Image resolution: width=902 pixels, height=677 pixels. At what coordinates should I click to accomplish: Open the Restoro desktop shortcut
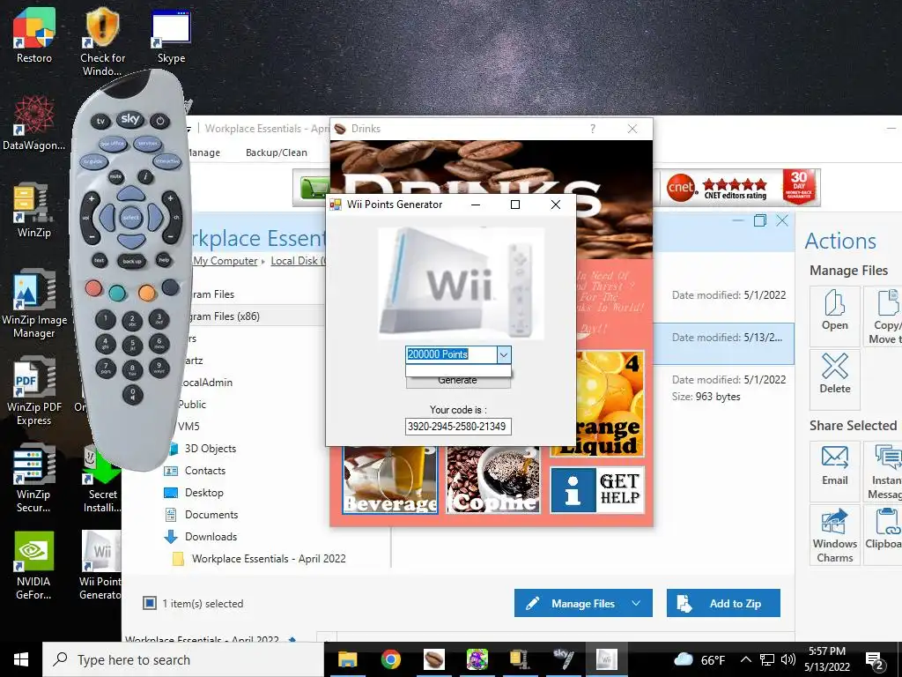click(34, 35)
